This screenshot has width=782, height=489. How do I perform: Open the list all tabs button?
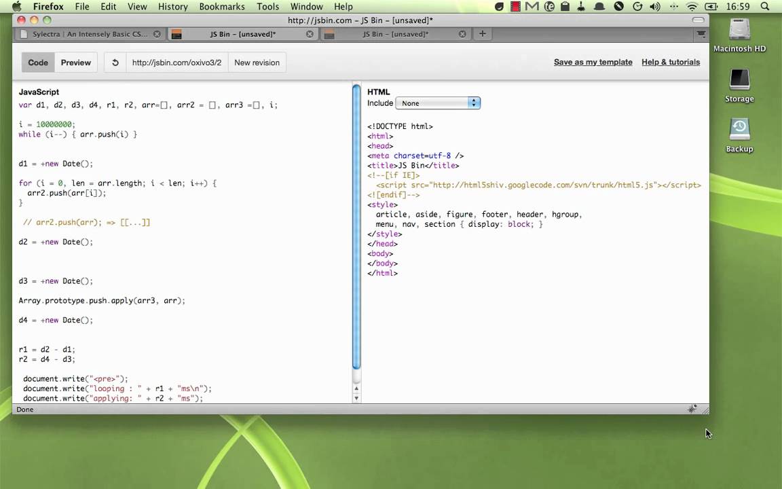tap(701, 34)
